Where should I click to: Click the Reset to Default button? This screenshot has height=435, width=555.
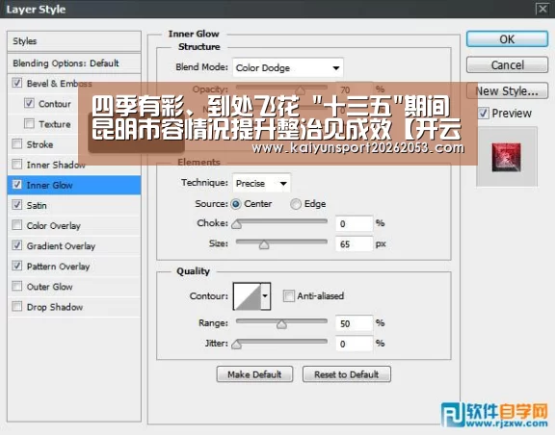coord(347,374)
